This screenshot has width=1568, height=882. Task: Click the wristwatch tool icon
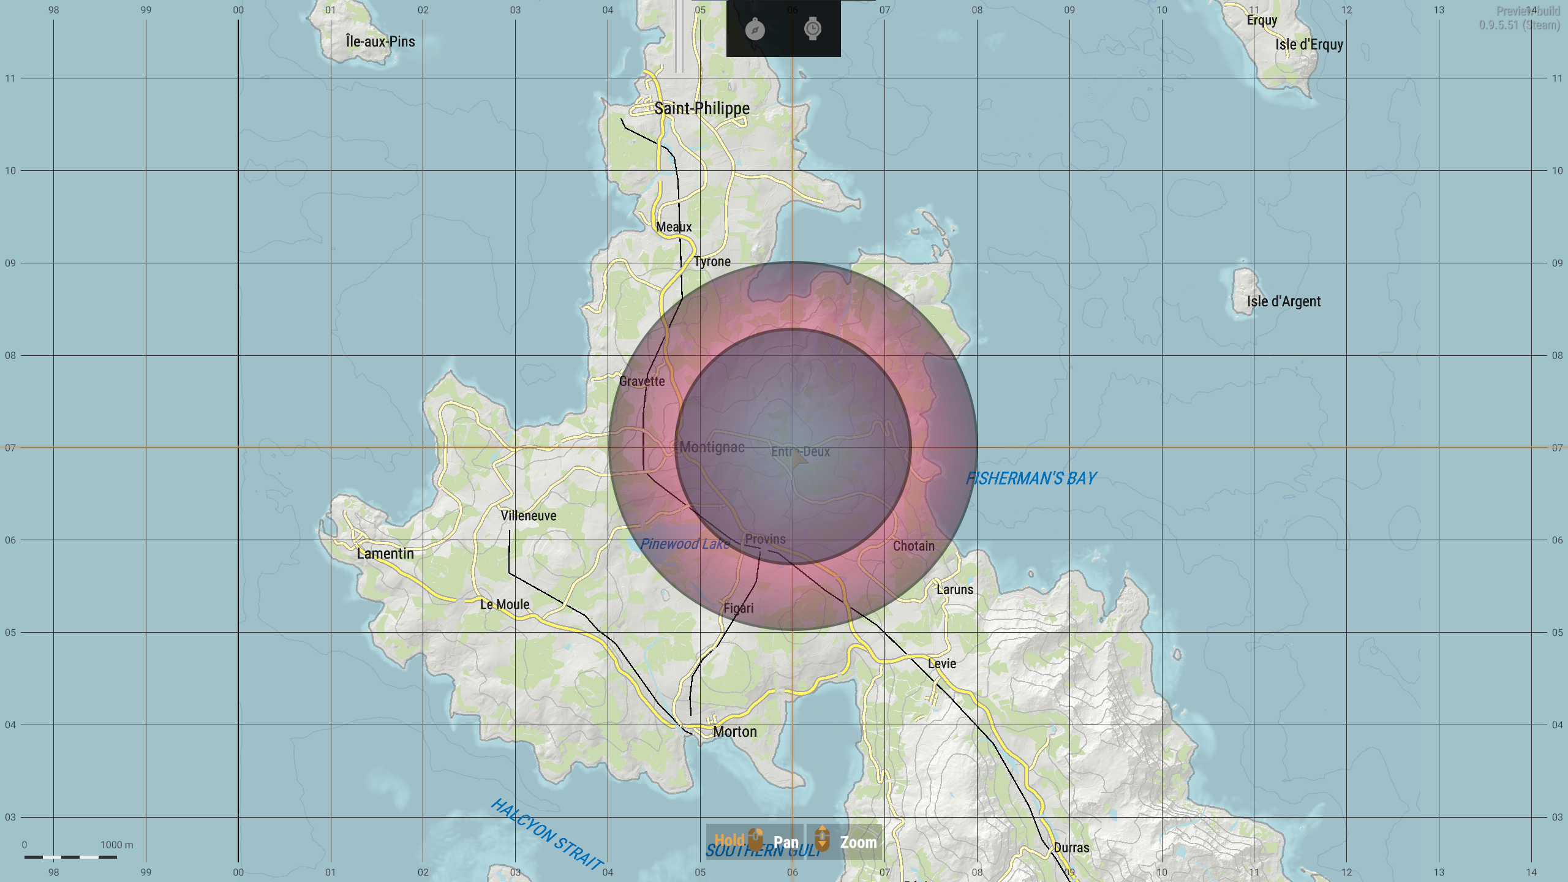point(813,29)
